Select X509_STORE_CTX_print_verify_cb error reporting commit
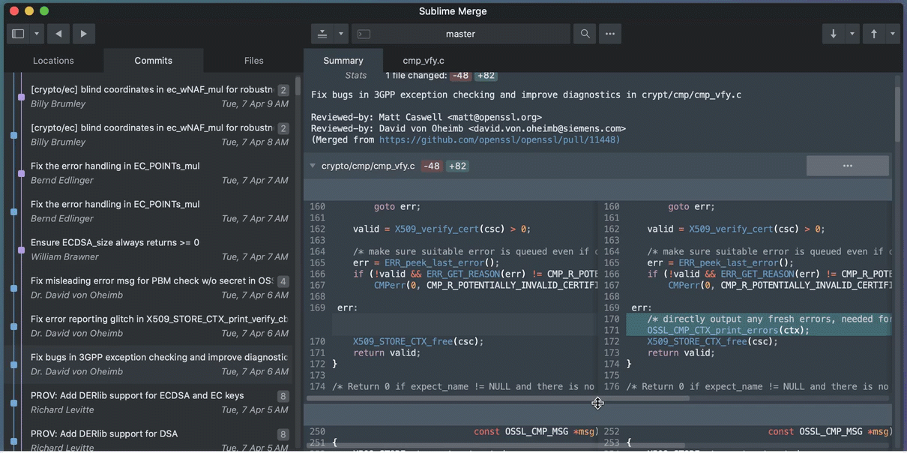907x453 pixels. tap(158, 326)
